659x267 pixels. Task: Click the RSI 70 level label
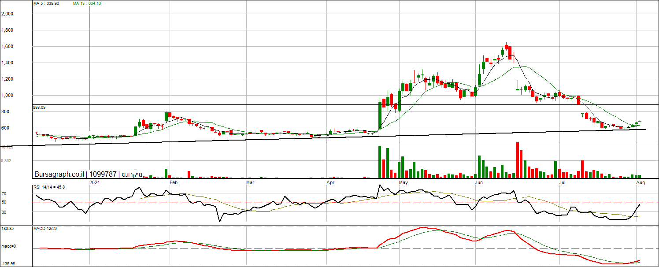pyautogui.click(x=4, y=193)
